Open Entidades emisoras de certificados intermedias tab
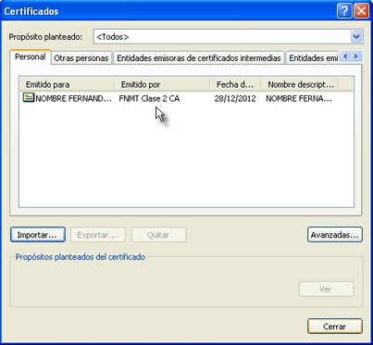The width and height of the screenshot is (373, 345). pyautogui.click(x=199, y=58)
